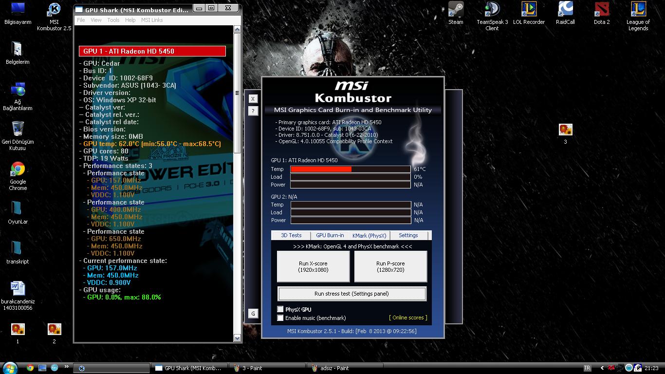Click the 'GPU: 0.0%, max: 88.0%' line

point(122,297)
